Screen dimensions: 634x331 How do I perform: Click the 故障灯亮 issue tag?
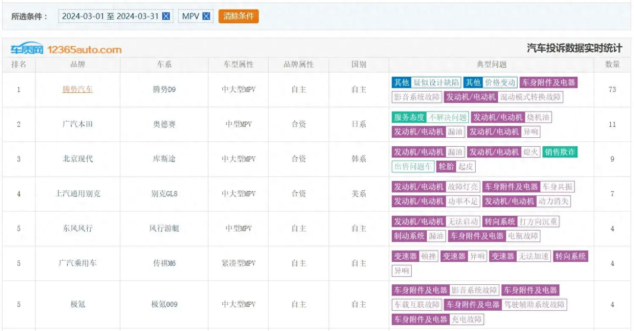[462, 187]
